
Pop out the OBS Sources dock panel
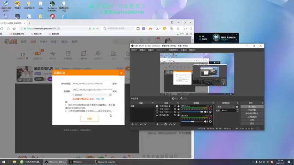click(x=178, y=103)
